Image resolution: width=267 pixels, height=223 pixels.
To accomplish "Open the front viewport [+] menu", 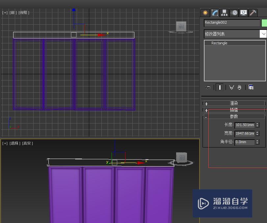I will pyautogui.click(x=4, y=12).
